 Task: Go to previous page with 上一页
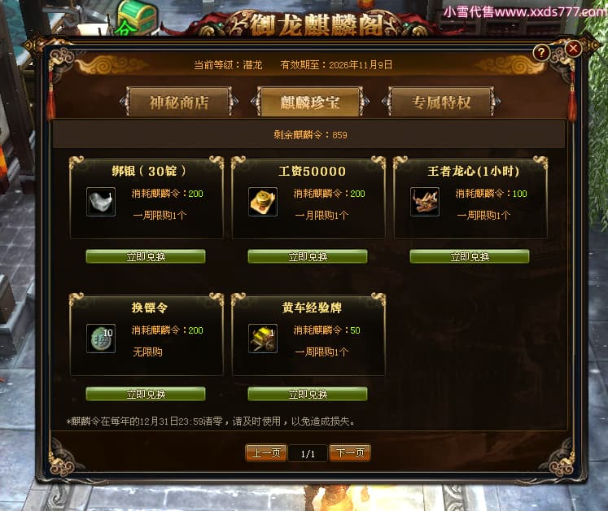coord(266,453)
